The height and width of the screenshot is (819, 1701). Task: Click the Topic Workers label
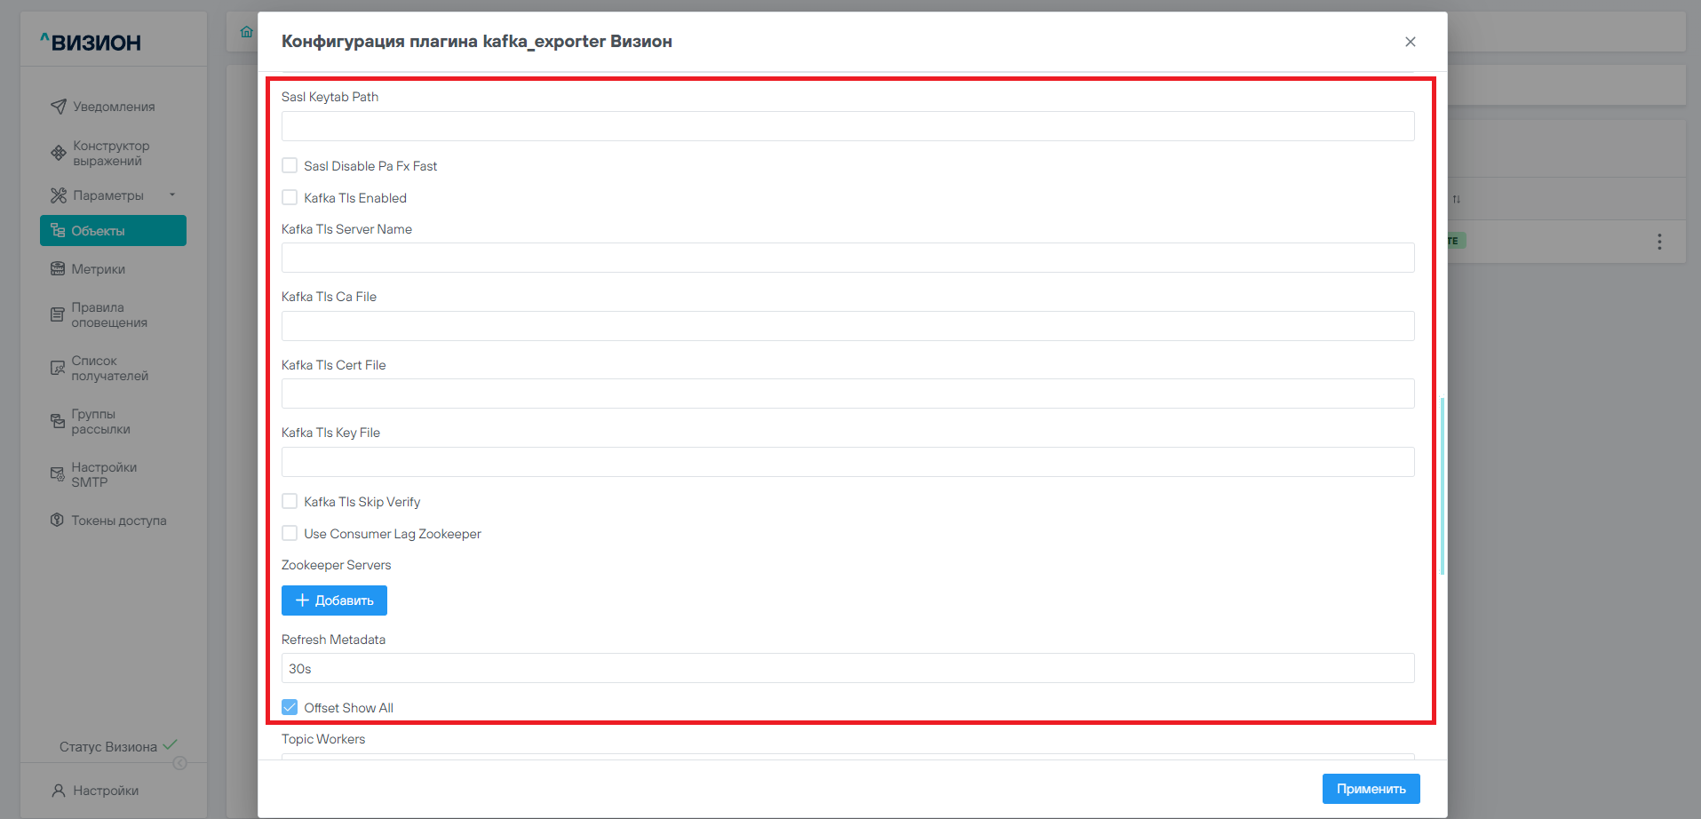click(323, 739)
